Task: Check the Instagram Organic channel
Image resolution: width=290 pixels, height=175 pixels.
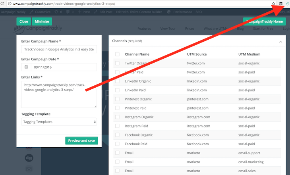Action: coord(117,117)
